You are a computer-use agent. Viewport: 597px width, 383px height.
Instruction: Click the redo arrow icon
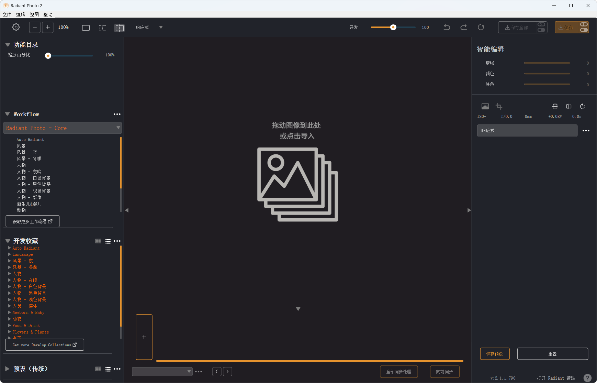[463, 27]
